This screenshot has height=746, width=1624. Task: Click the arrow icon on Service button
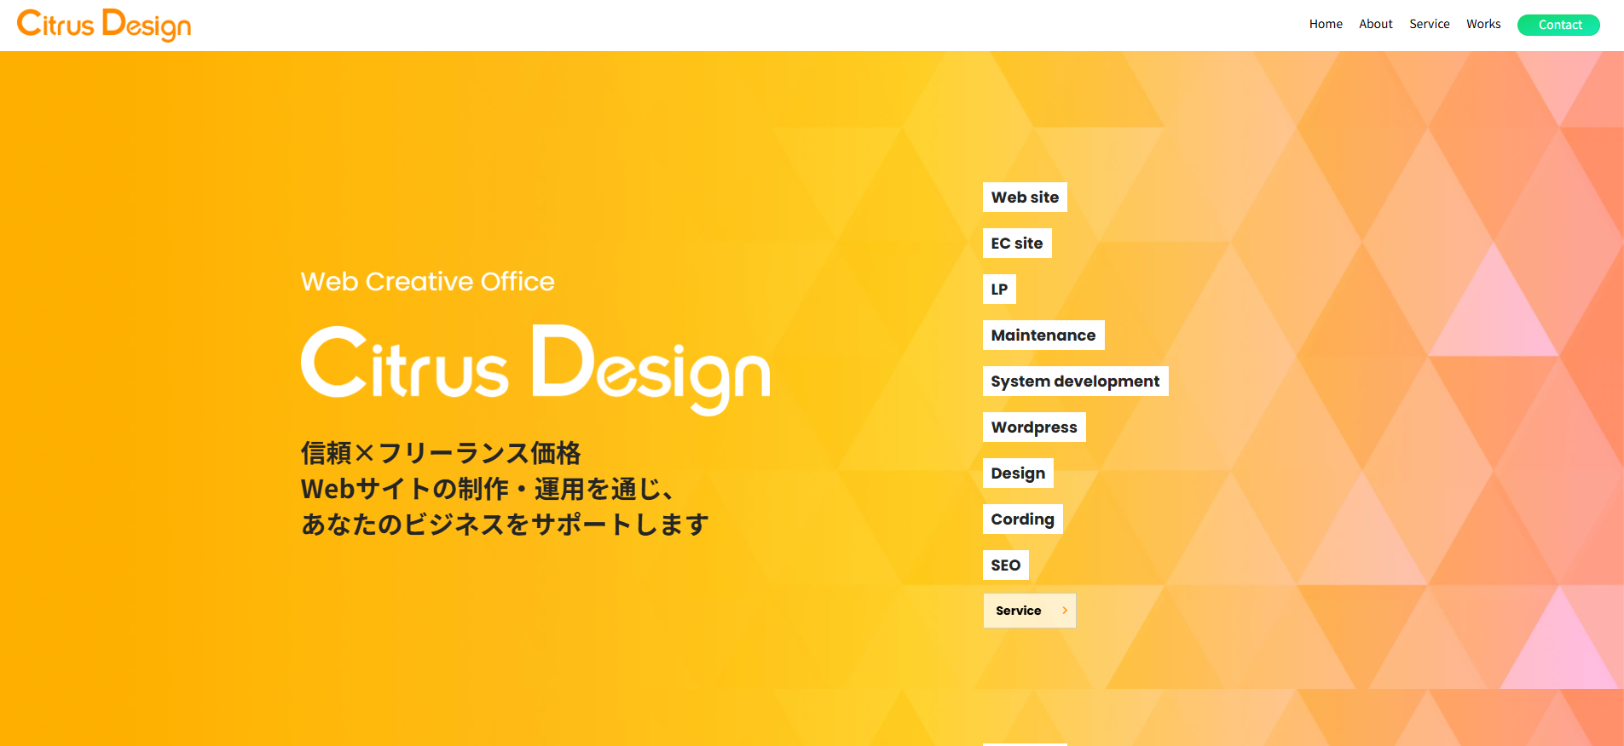[x=1065, y=611]
